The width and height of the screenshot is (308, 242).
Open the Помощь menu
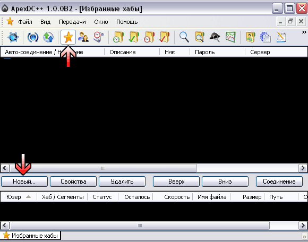(x=127, y=22)
